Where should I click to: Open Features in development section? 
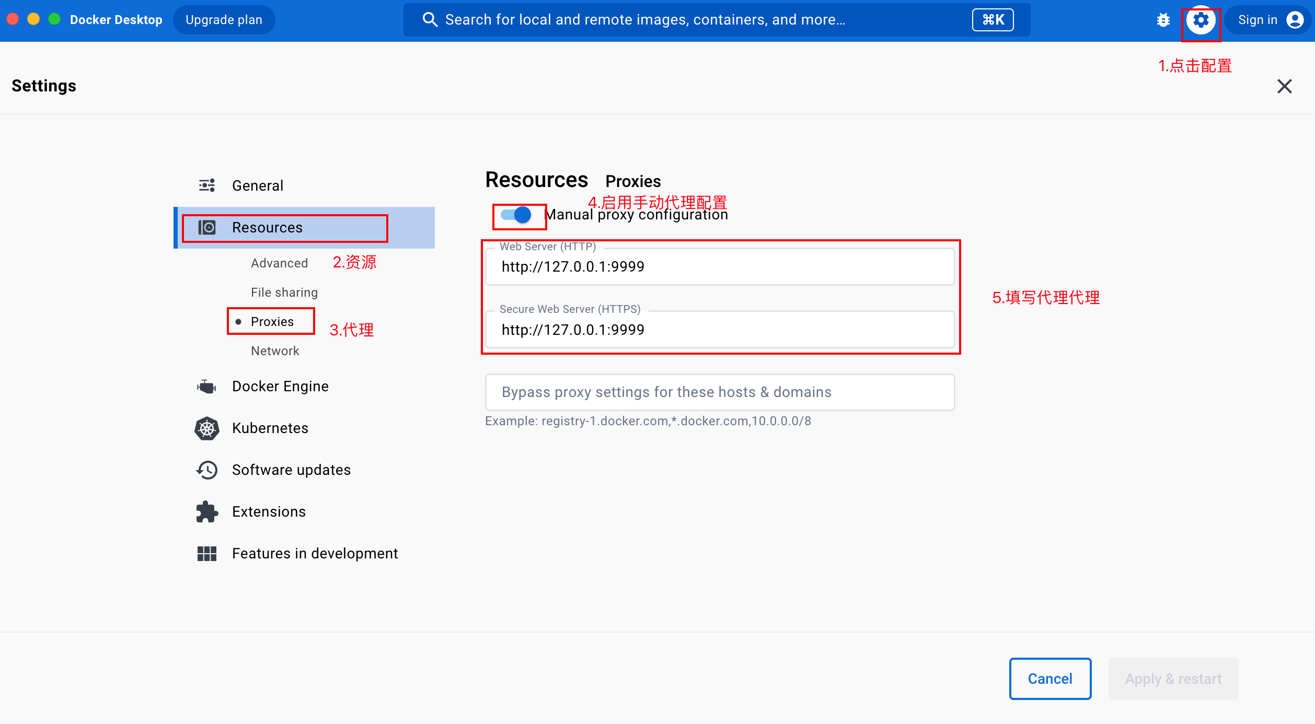point(304,554)
